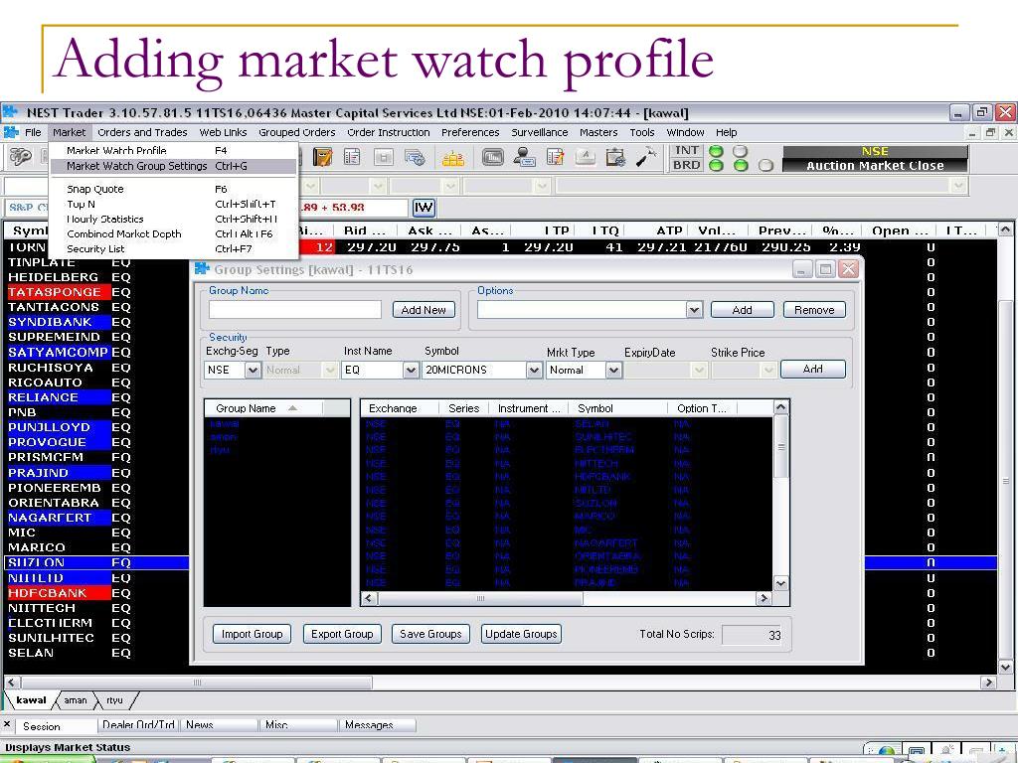Click the NEST Trader app icon in menu bar
This screenshot has height=763, width=1018.
pyautogui.click(x=11, y=132)
